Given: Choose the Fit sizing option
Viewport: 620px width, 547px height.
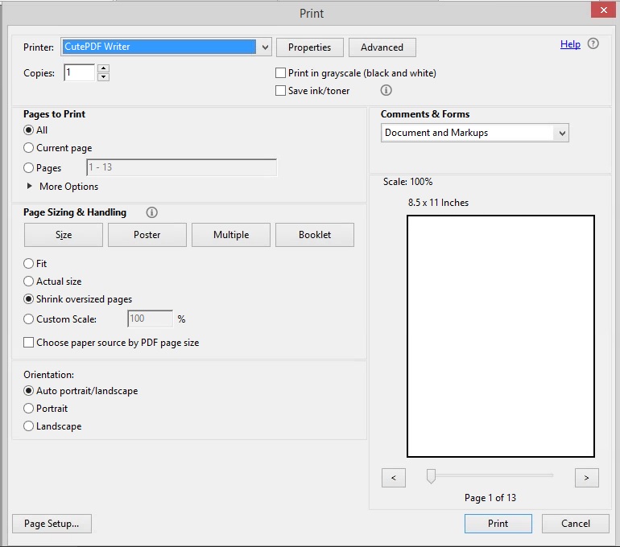Looking at the screenshot, I should (x=28, y=263).
